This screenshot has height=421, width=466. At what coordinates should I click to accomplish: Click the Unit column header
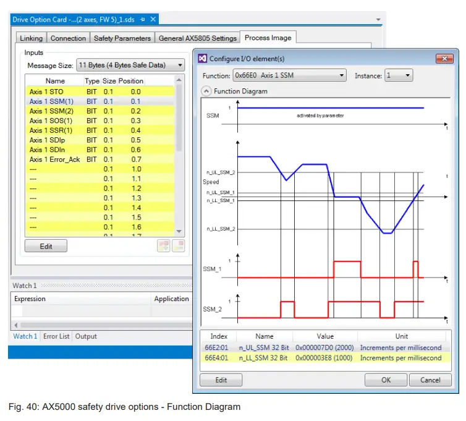[x=402, y=336]
